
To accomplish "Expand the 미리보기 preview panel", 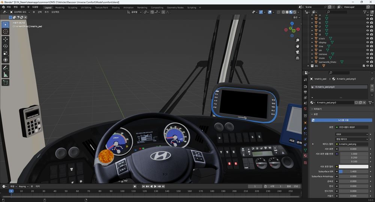I will click(317, 109).
